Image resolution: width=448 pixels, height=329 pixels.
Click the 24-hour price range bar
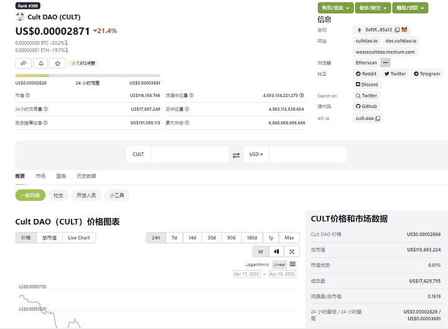(x=88, y=76)
